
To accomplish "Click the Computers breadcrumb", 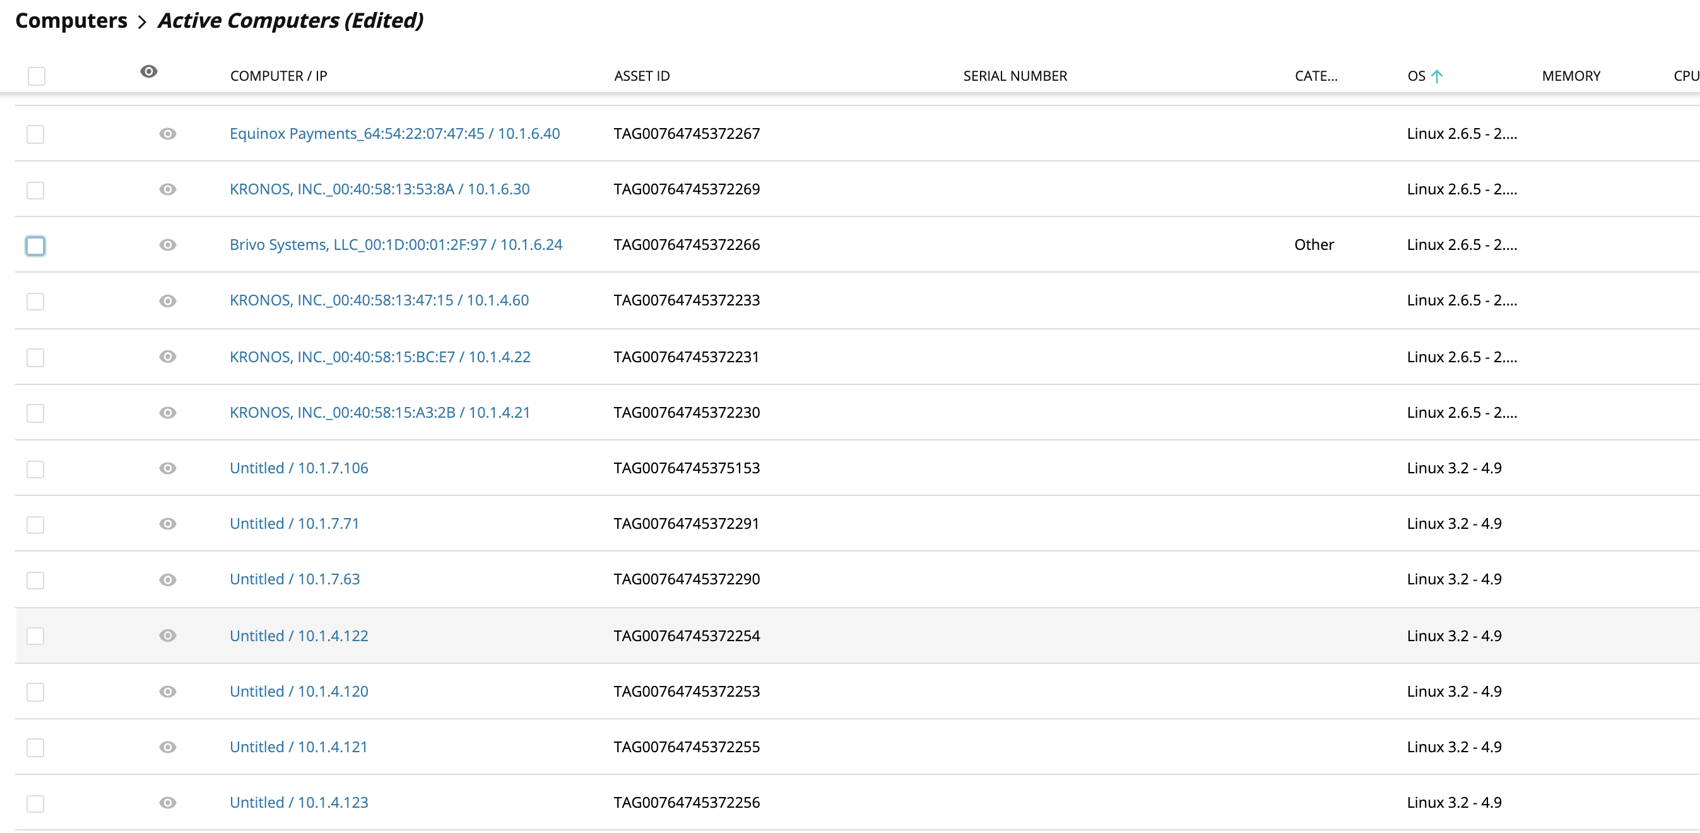I will coord(71,20).
